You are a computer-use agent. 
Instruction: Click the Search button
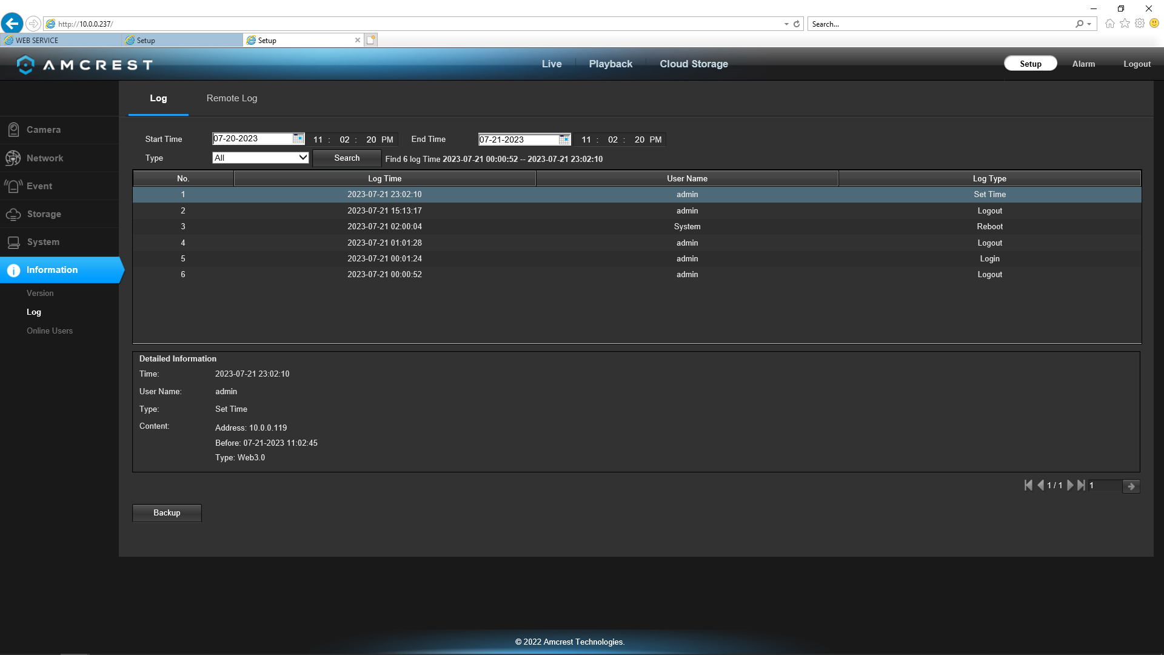347,158
